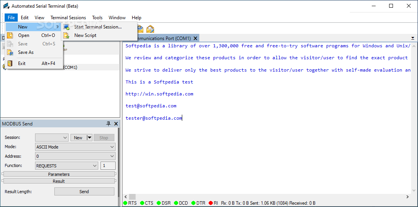The width and height of the screenshot is (418, 207).
Task: Click the line starting 'We review and categorize'
Action: click(x=267, y=58)
